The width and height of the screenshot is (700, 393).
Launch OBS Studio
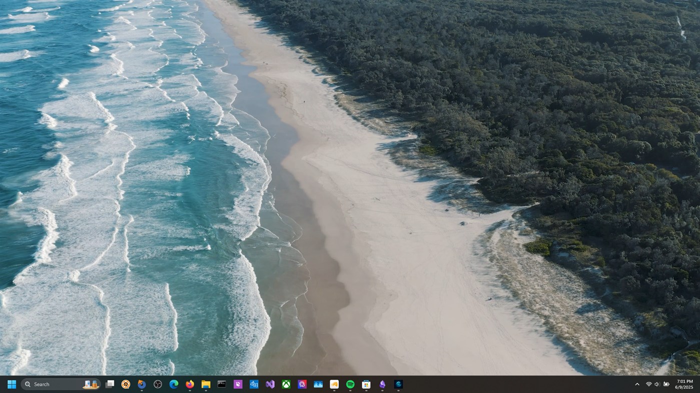click(157, 384)
